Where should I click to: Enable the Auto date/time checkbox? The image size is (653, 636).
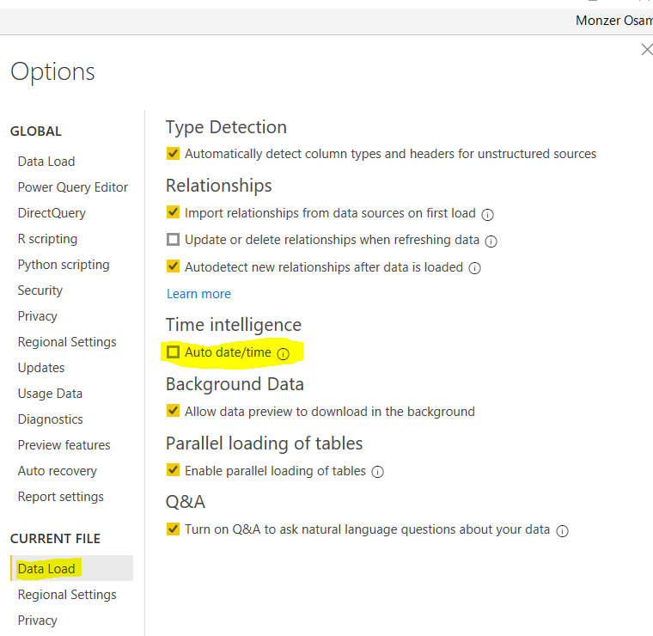tap(174, 352)
